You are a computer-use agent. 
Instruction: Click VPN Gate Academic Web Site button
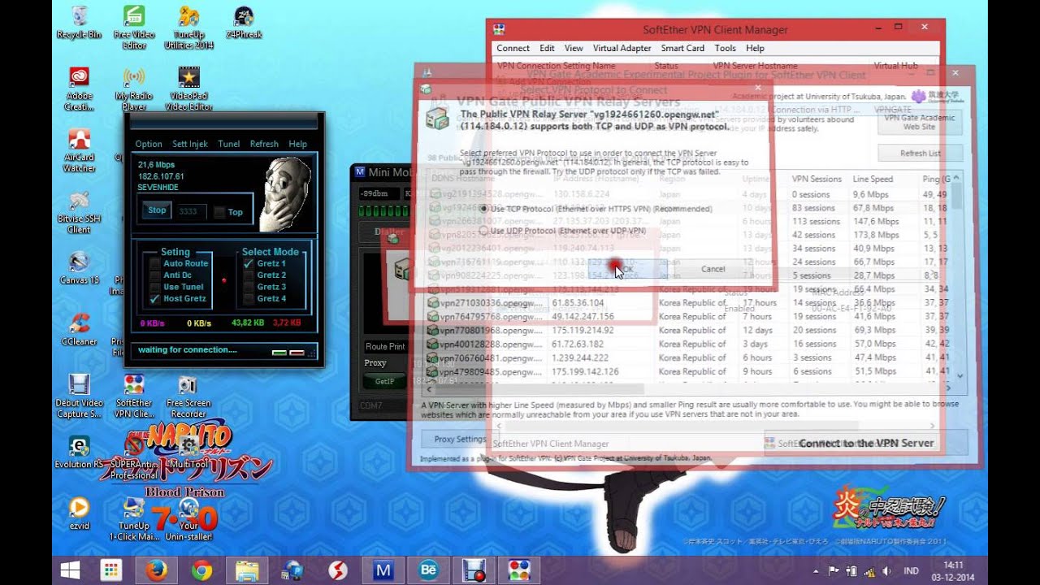click(921, 122)
